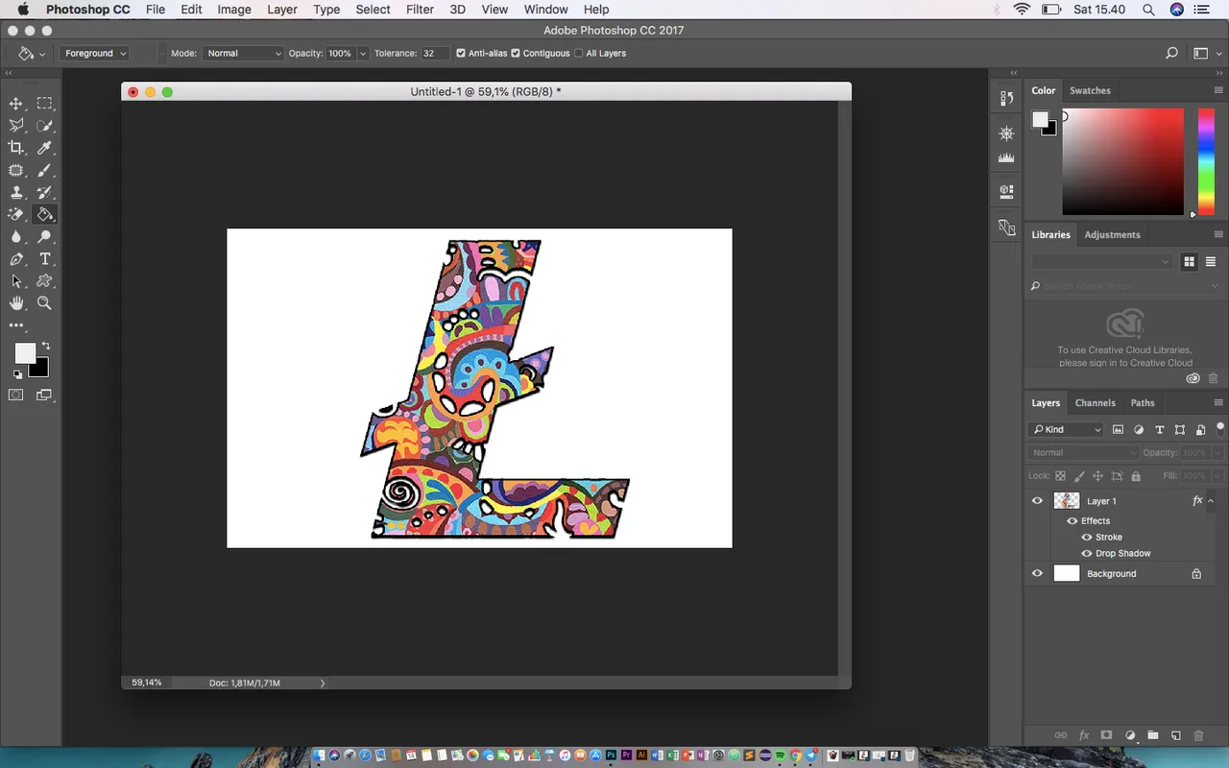Select the Custom Shape tool
The height and width of the screenshot is (768, 1229).
pyautogui.click(x=44, y=281)
